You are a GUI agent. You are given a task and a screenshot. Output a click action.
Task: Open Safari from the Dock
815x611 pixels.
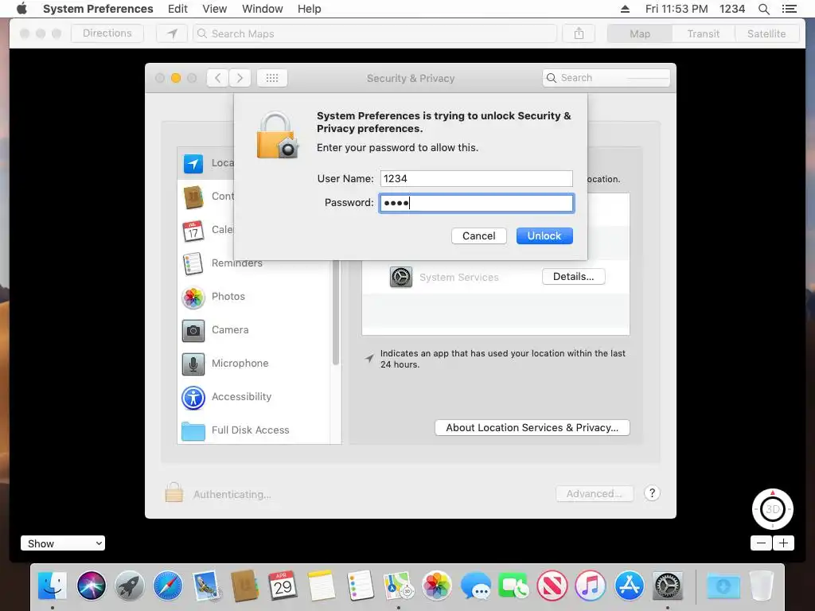click(x=168, y=586)
